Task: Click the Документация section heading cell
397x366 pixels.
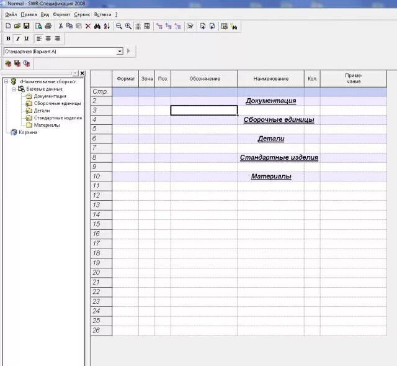Action: (x=270, y=101)
